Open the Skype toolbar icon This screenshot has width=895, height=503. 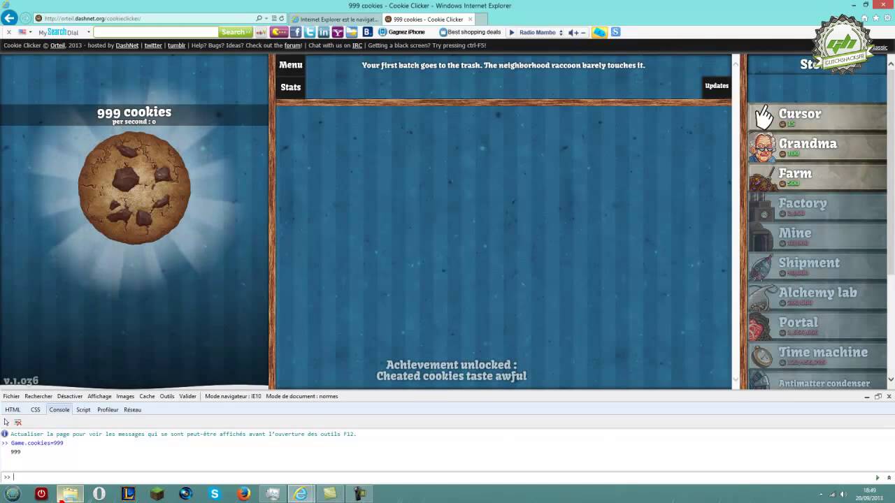(615, 32)
